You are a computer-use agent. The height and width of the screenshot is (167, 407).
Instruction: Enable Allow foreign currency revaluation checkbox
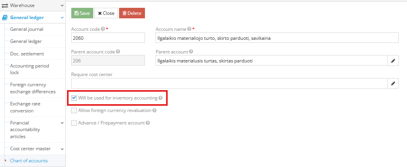tap(74, 110)
